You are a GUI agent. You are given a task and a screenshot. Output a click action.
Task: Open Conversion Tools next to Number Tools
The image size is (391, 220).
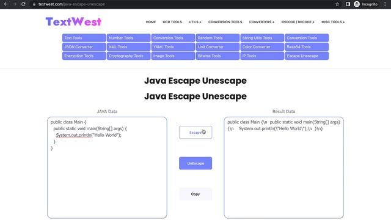tap(173, 38)
